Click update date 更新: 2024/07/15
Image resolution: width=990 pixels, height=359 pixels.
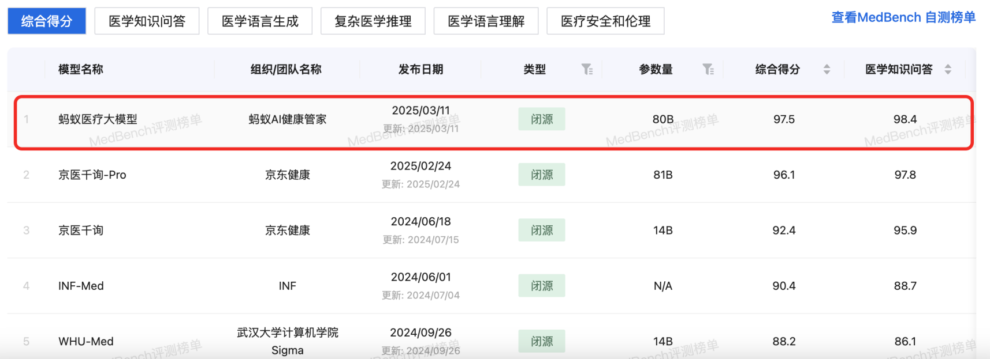click(x=420, y=240)
